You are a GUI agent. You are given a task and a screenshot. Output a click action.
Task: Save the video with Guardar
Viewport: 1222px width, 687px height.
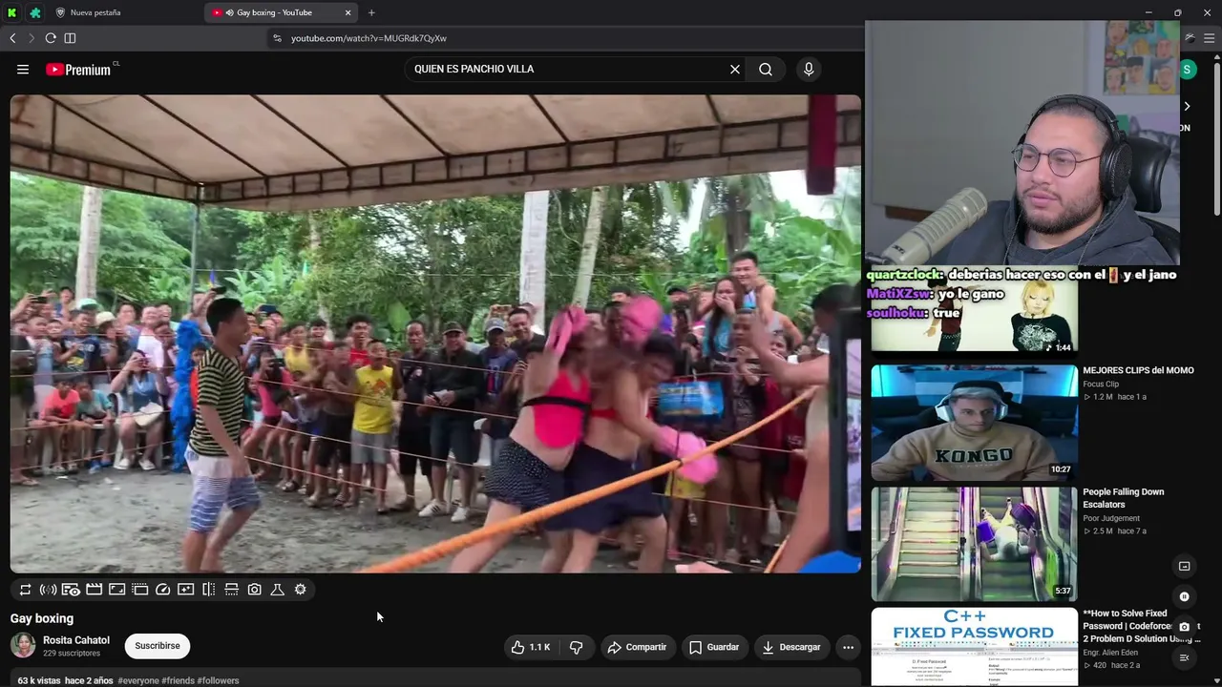[x=714, y=647]
